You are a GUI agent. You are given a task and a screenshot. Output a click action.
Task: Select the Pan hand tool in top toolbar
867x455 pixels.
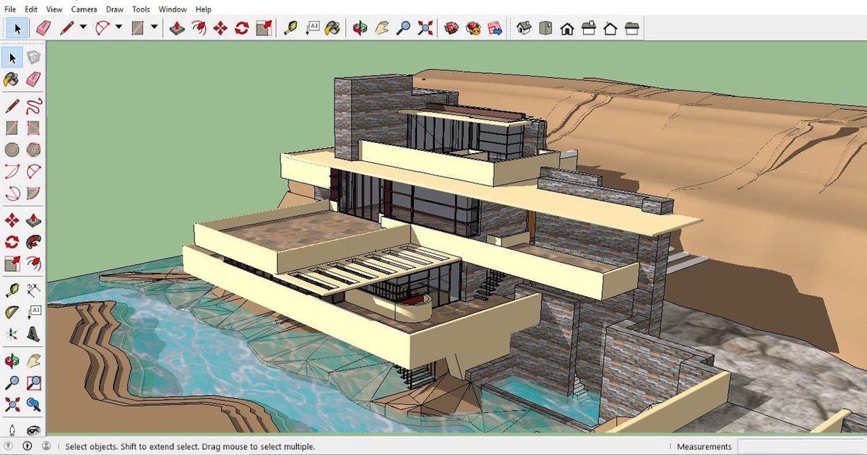(381, 28)
